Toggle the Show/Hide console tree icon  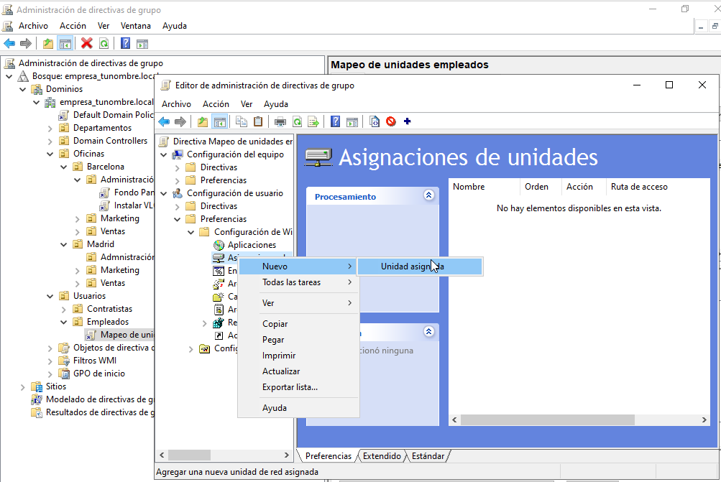pyautogui.click(x=219, y=121)
